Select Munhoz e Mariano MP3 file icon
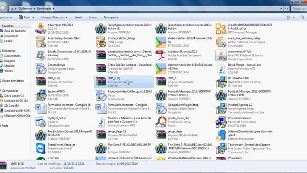Screen dimensions: 307x173 101,122
